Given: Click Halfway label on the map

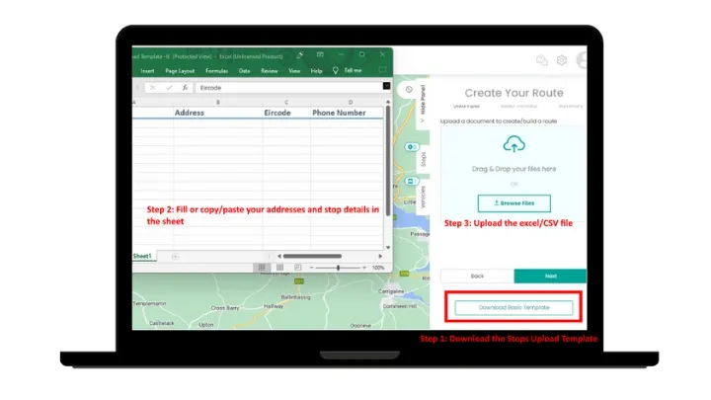Looking at the screenshot, I should [x=274, y=306].
